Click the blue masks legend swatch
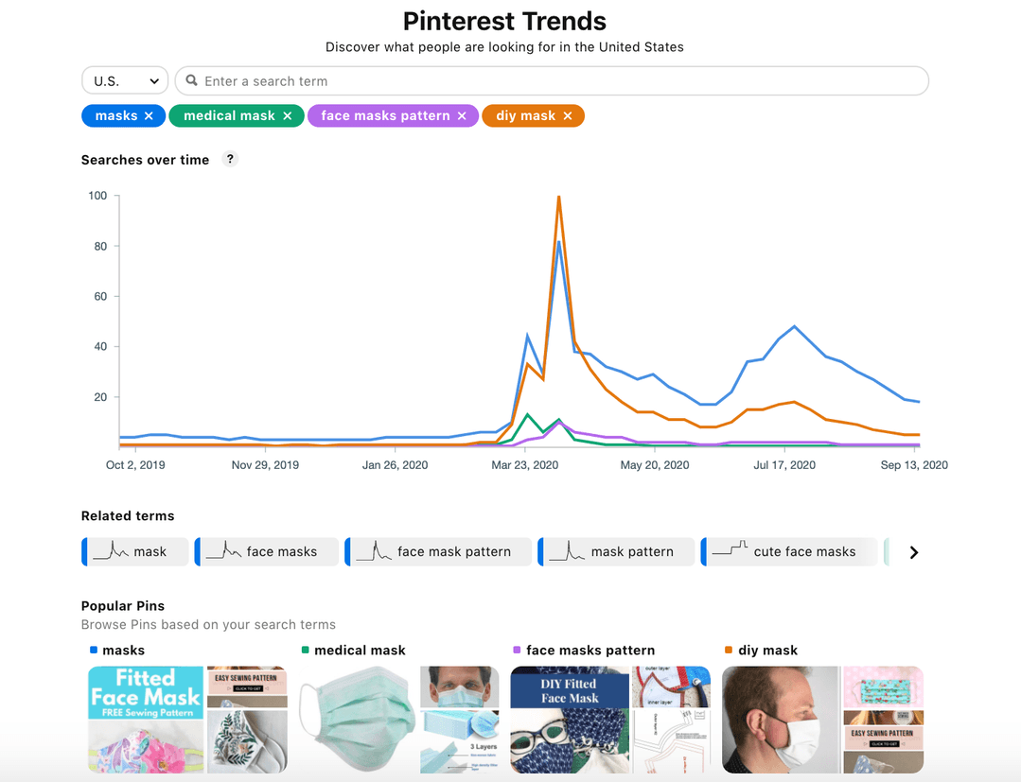 coord(93,650)
